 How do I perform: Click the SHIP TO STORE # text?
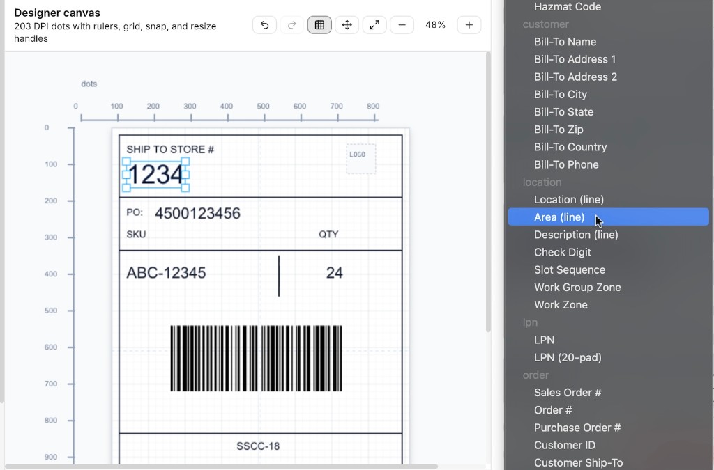(x=170, y=150)
